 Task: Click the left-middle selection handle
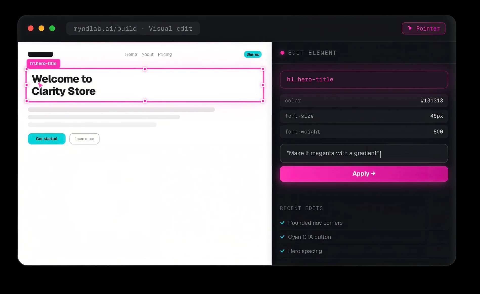pyautogui.click(x=27, y=85)
